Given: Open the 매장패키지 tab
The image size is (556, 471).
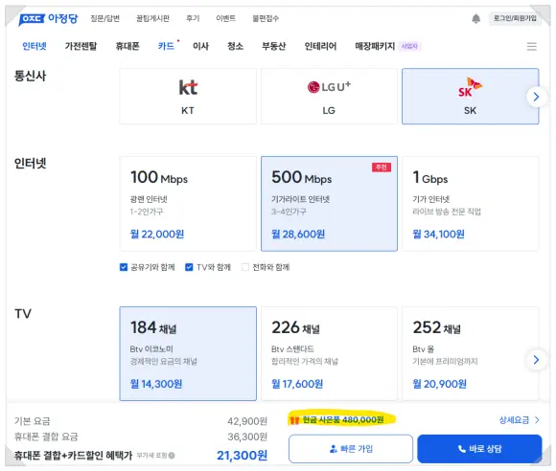Looking at the screenshot, I should tap(375, 46).
